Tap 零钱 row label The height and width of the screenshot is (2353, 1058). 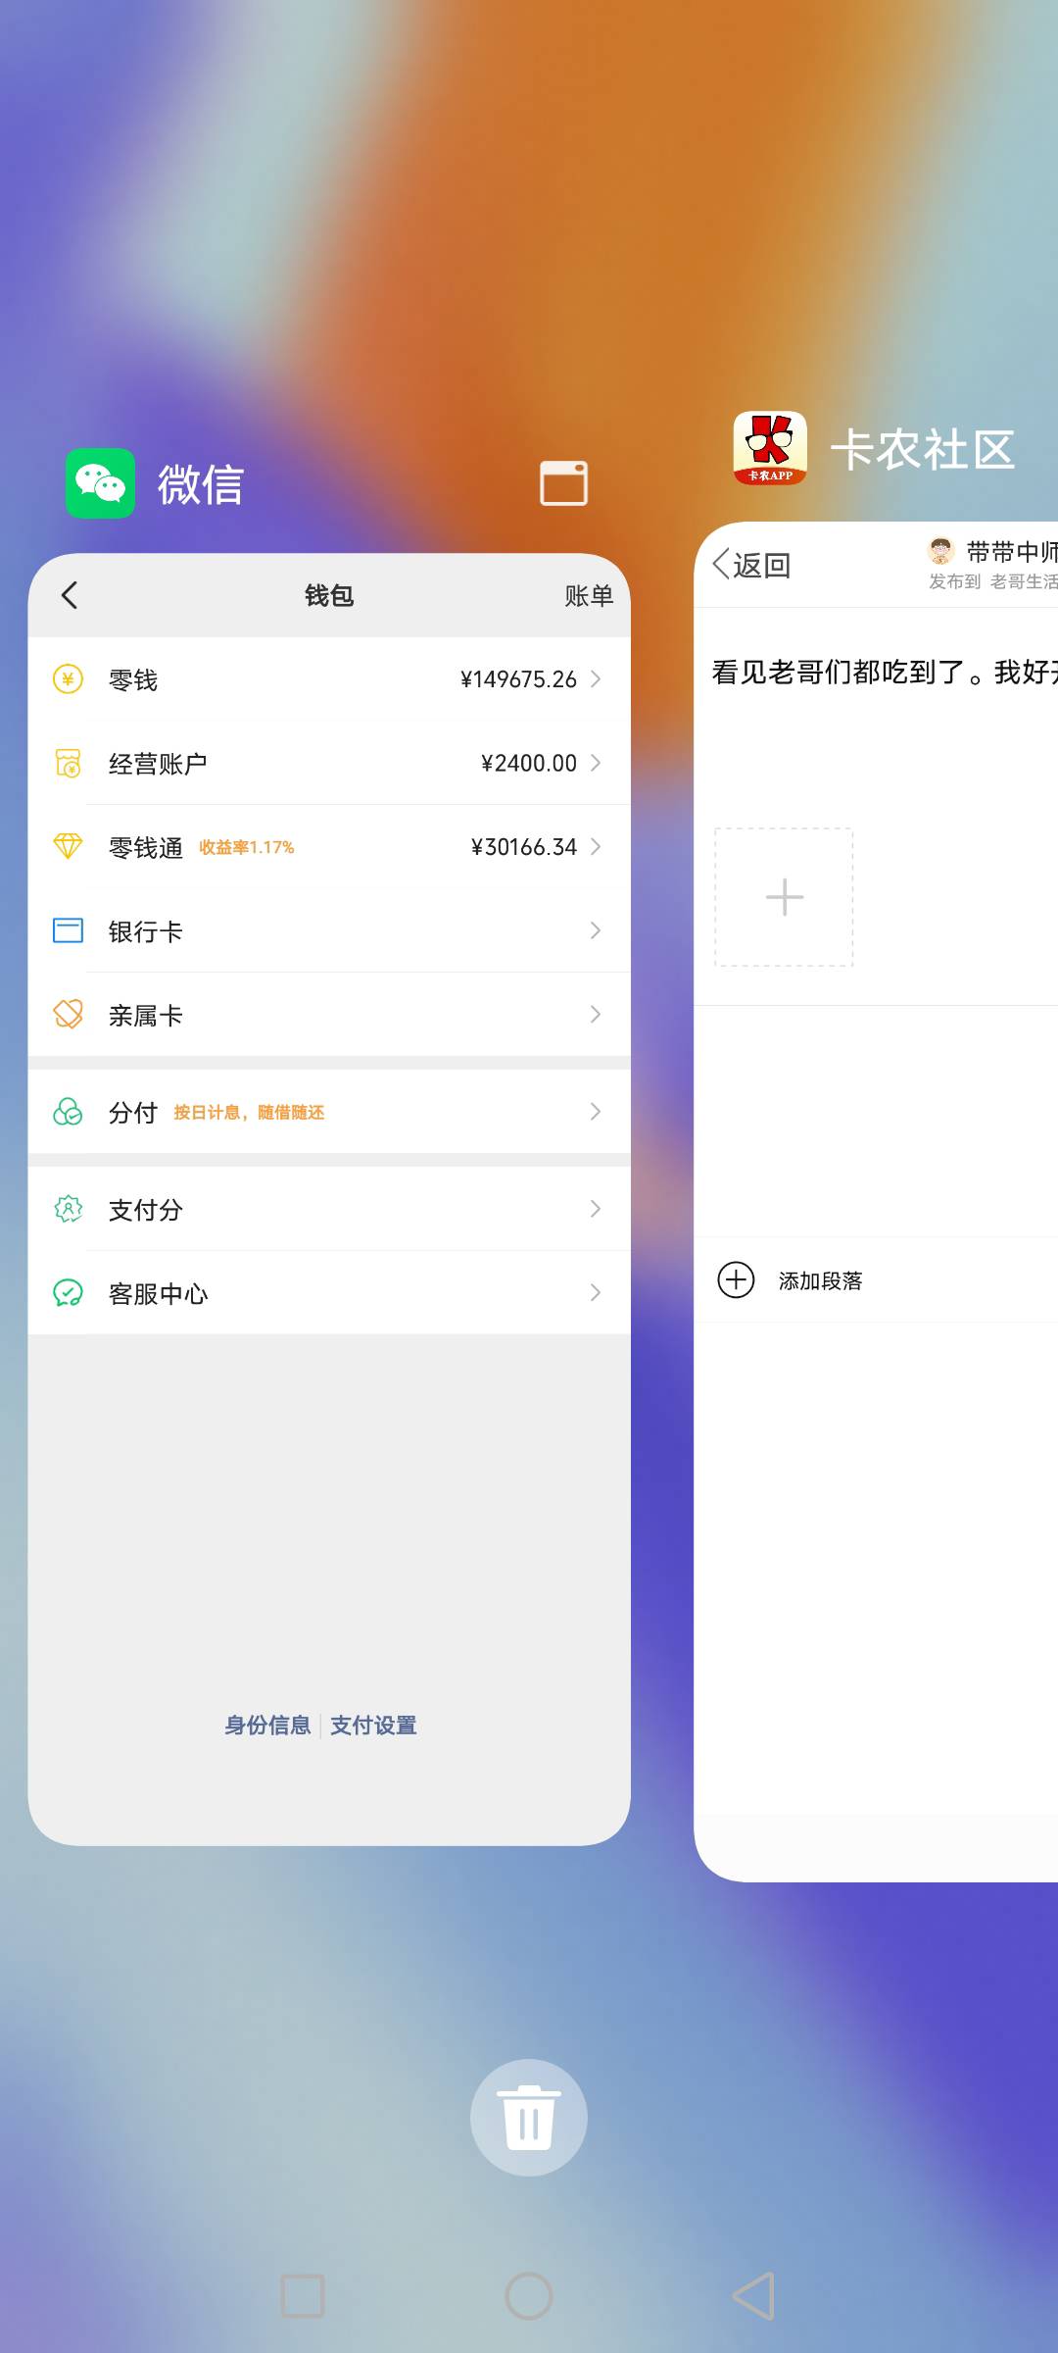coord(133,680)
